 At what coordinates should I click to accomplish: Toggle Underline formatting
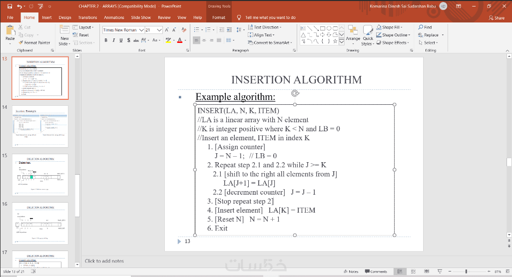tap(121, 40)
